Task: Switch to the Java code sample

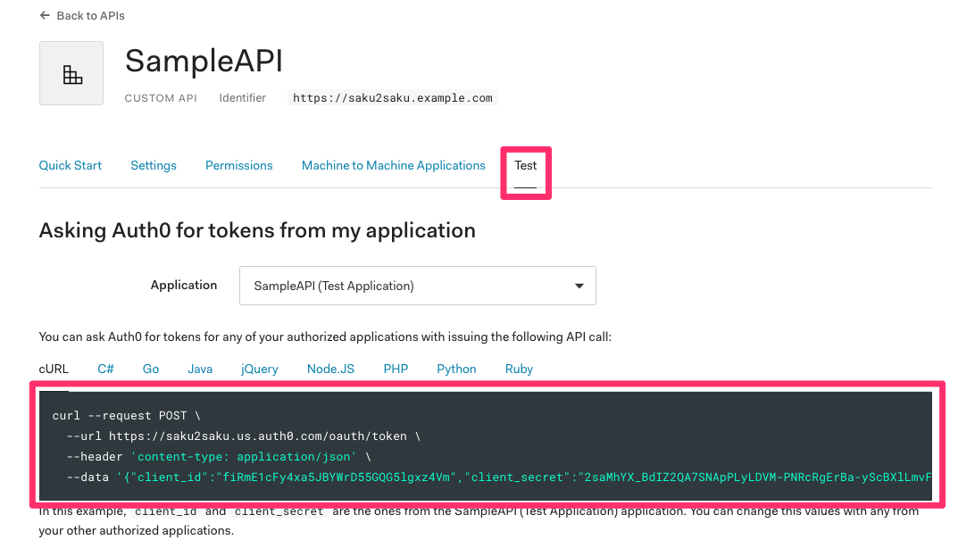Action: coord(200,369)
